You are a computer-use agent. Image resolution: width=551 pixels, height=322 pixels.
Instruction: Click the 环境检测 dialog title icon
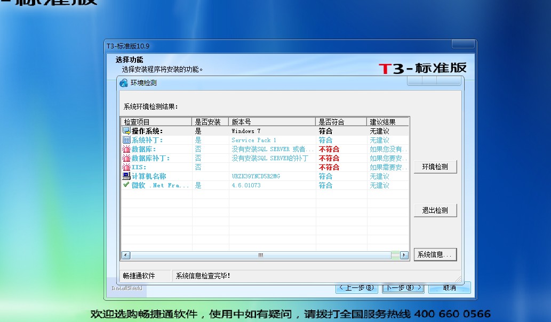[x=124, y=83]
